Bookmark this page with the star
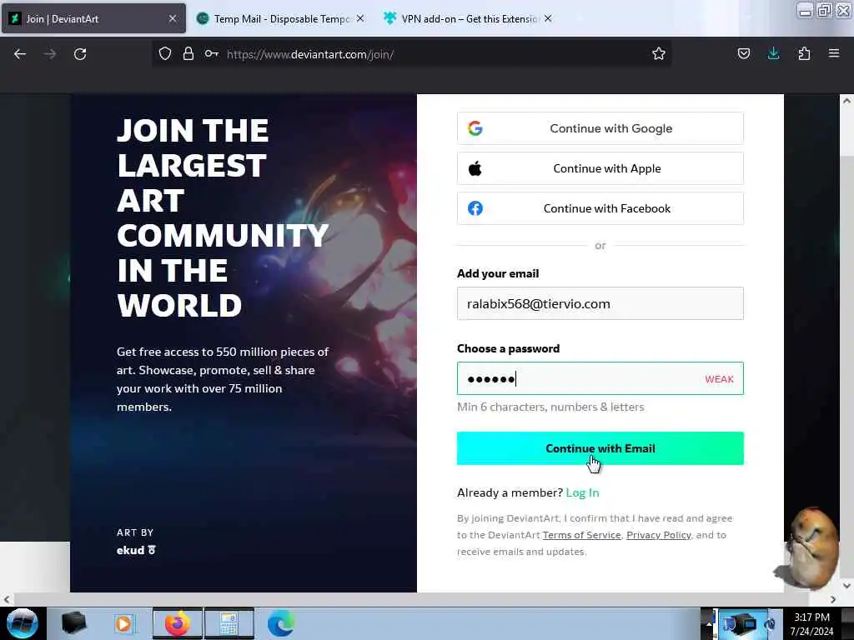The width and height of the screenshot is (854, 640). 659,53
